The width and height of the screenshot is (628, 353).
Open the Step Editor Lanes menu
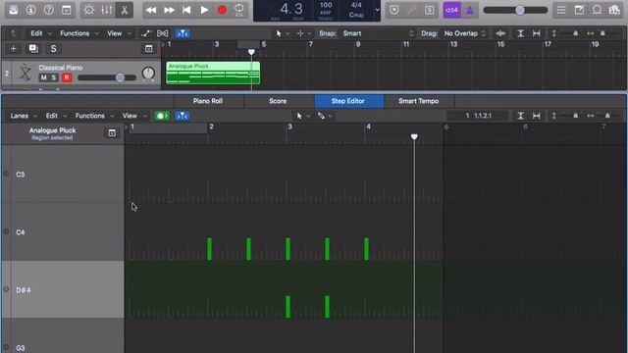pos(24,116)
